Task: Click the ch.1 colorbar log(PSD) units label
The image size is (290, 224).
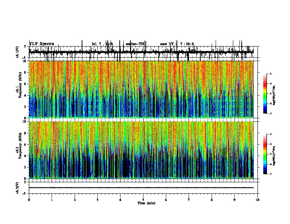Action: tap(274, 95)
